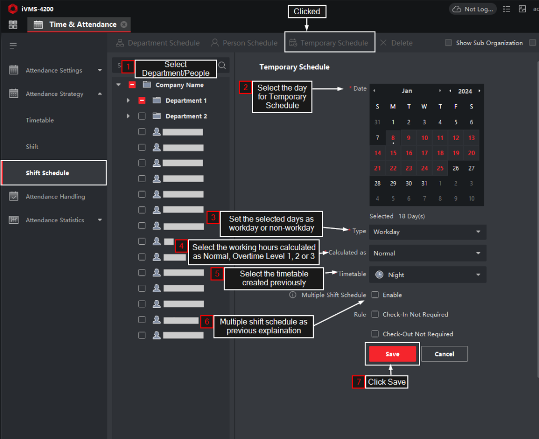Click the search magnifier icon
This screenshot has width=539, height=439.
pos(222,65)
